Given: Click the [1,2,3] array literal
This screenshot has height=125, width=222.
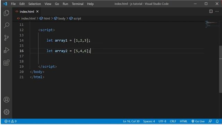Looking at the screenshot, I should (81, 40).
